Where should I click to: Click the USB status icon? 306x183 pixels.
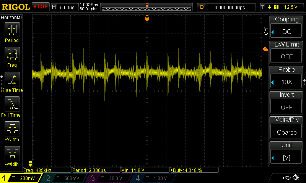tap(286, 178)
